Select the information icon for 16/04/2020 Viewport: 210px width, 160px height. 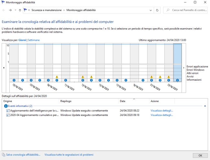(x=109, y=80)
